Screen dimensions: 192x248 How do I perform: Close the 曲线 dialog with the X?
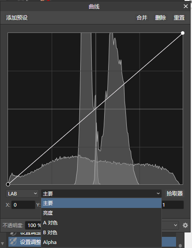point(186,6)
